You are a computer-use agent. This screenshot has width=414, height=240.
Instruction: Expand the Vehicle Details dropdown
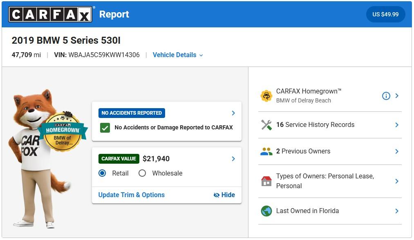click(178, 55)
